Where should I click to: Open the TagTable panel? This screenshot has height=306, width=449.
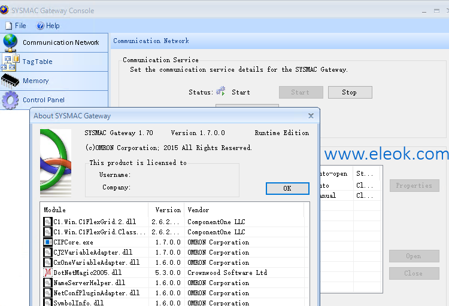[54, 62]
